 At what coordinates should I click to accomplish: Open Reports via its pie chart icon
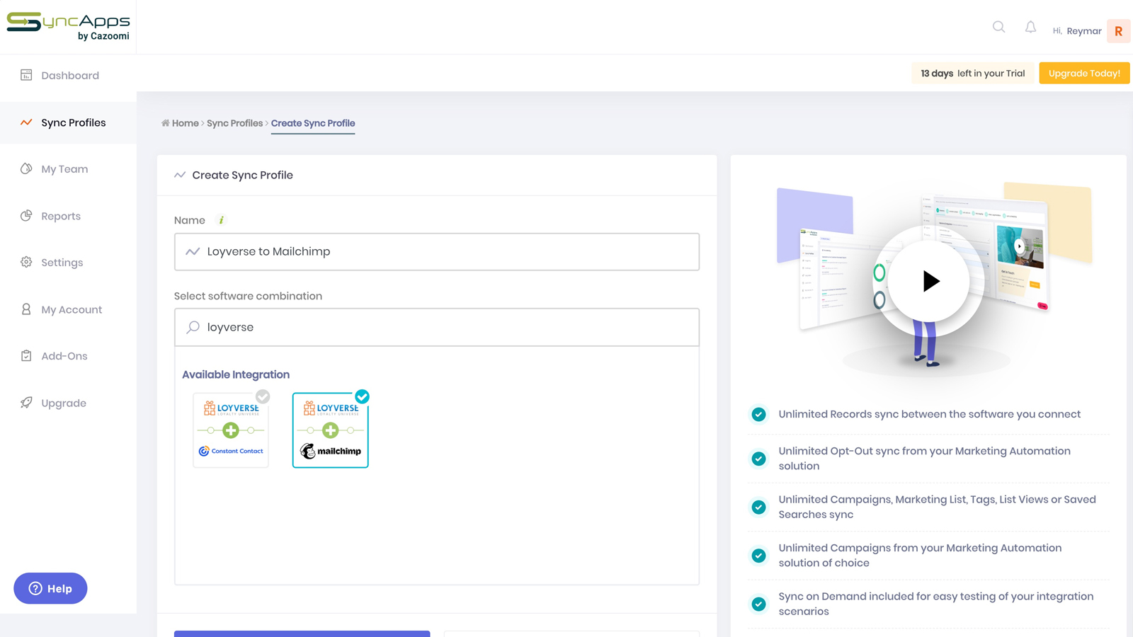(25, 215)
